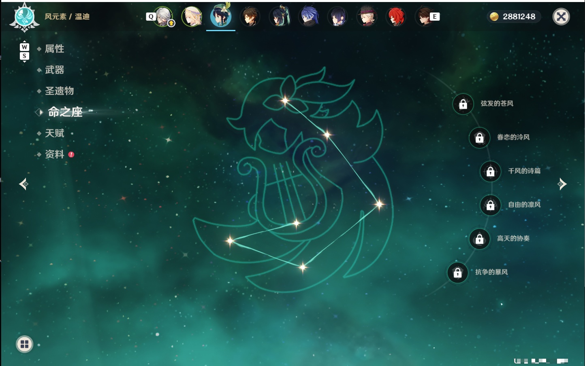Open the grid menu icon at bottom left

click(24, 344)
